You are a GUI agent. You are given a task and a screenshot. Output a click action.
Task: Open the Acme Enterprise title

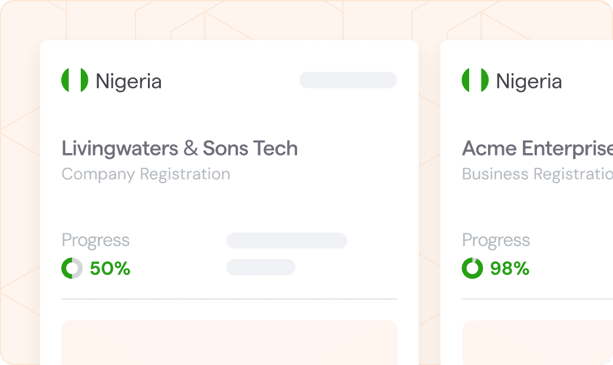pos(537,148)
